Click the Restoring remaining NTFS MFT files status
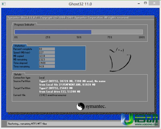This screenshot has width=161, height=129. (x=27, y=124)
